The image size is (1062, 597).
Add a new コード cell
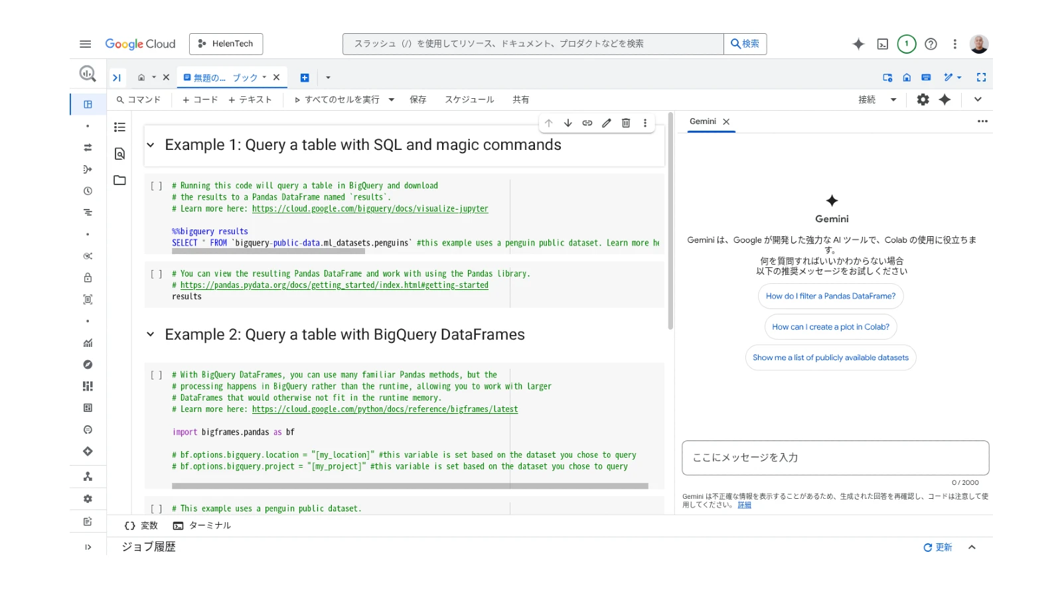coord(200,99)
